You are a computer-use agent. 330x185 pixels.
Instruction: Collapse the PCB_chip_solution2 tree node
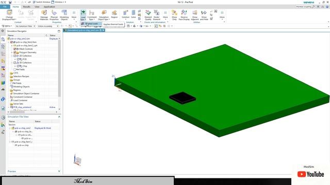[x=9, y=107]
